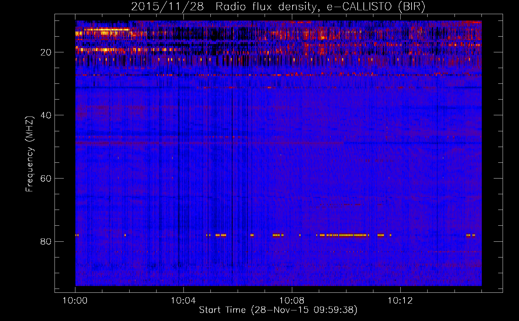Select the 10:12 time tick label
The width and height of the screenshot is (519, 321).
pos(400,301)
